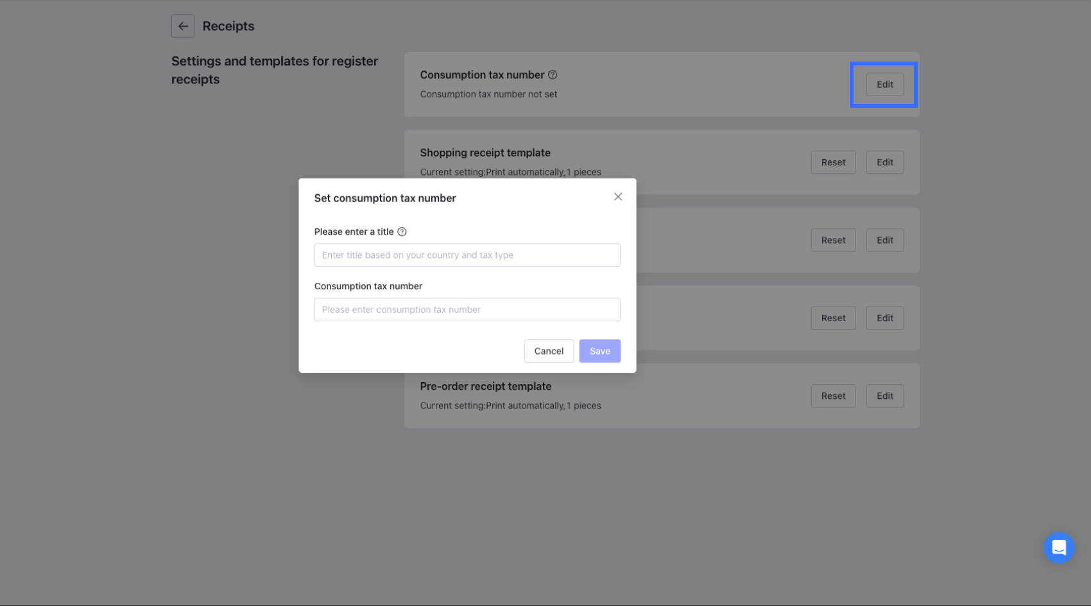Save the consumption tax number
This screenshot has height=606, width=1091.
point(599,351)
